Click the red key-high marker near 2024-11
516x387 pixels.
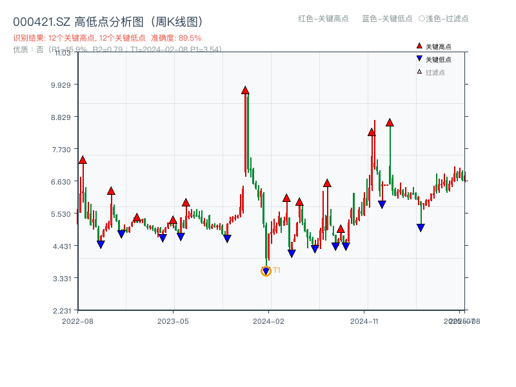(x=372, y=132)
